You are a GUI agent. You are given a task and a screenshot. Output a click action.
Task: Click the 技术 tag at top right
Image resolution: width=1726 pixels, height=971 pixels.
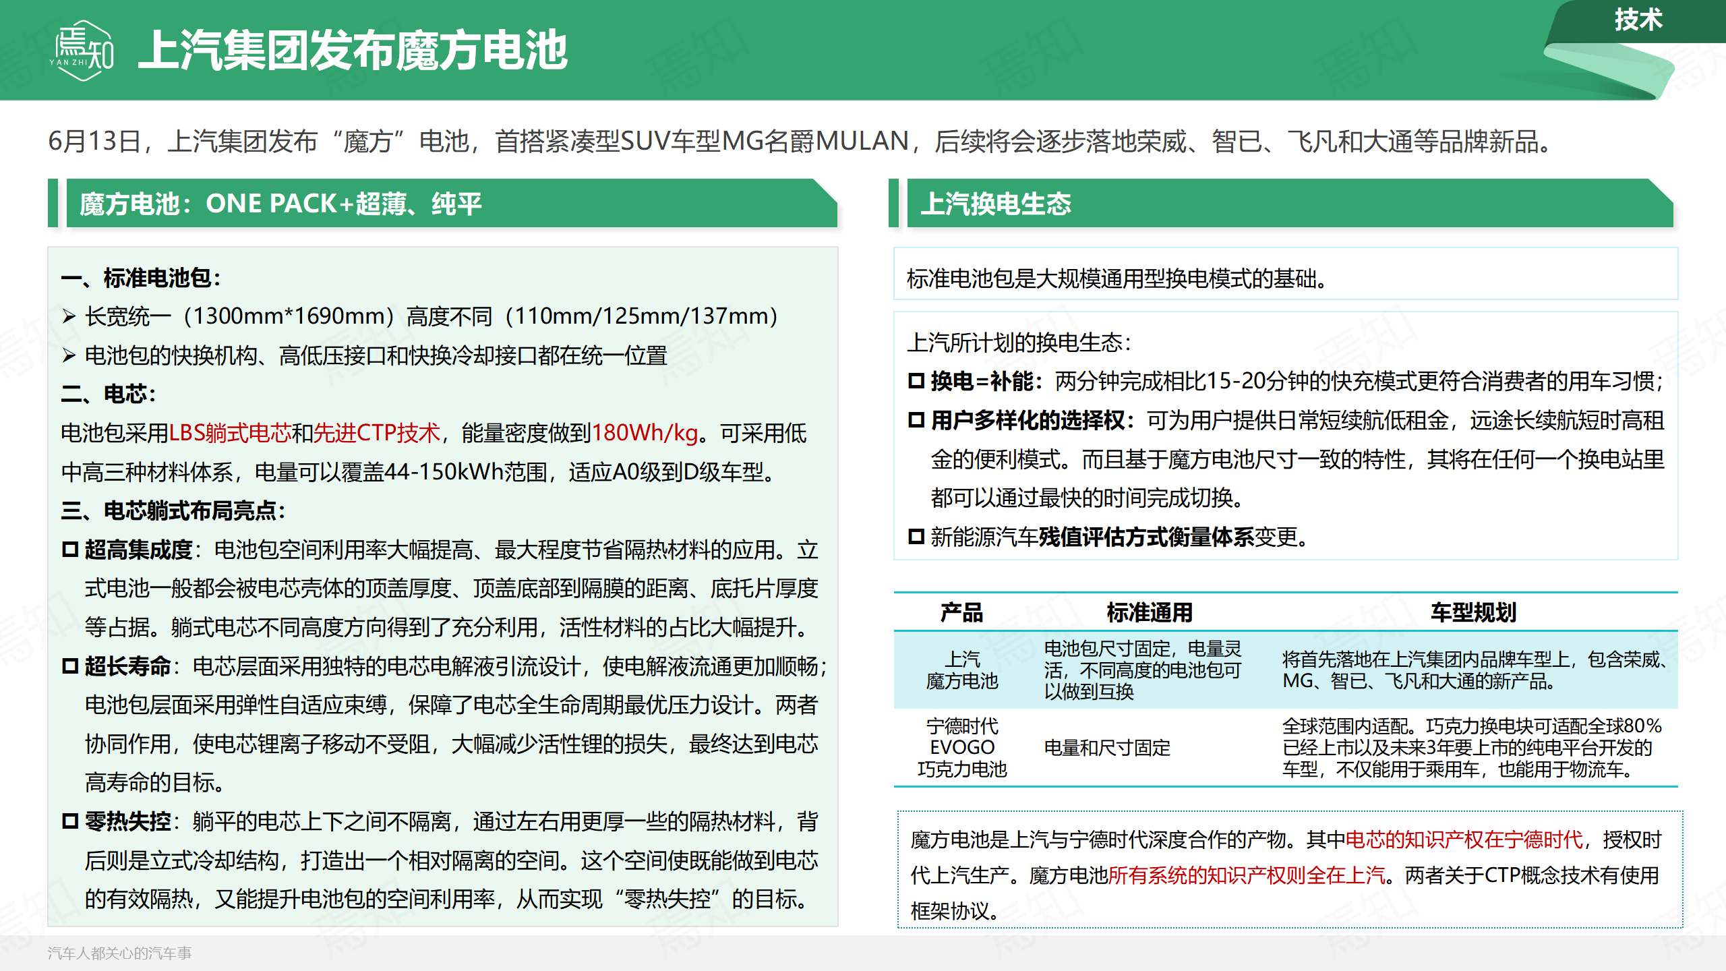click(1638, 20)
